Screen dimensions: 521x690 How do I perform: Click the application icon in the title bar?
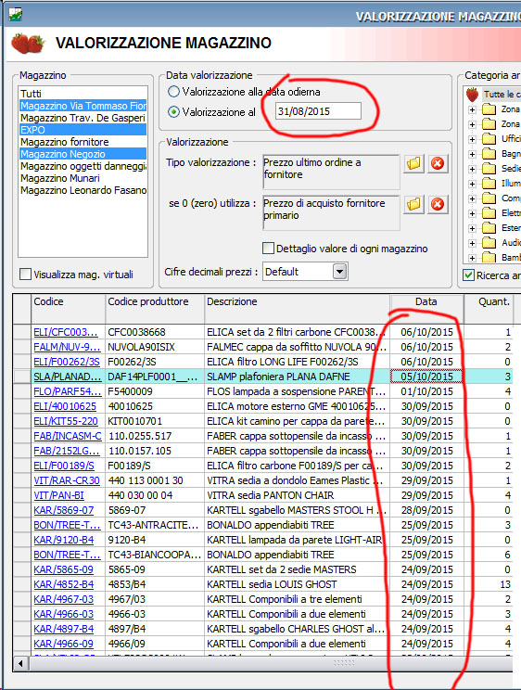click(x=16, y=15)
